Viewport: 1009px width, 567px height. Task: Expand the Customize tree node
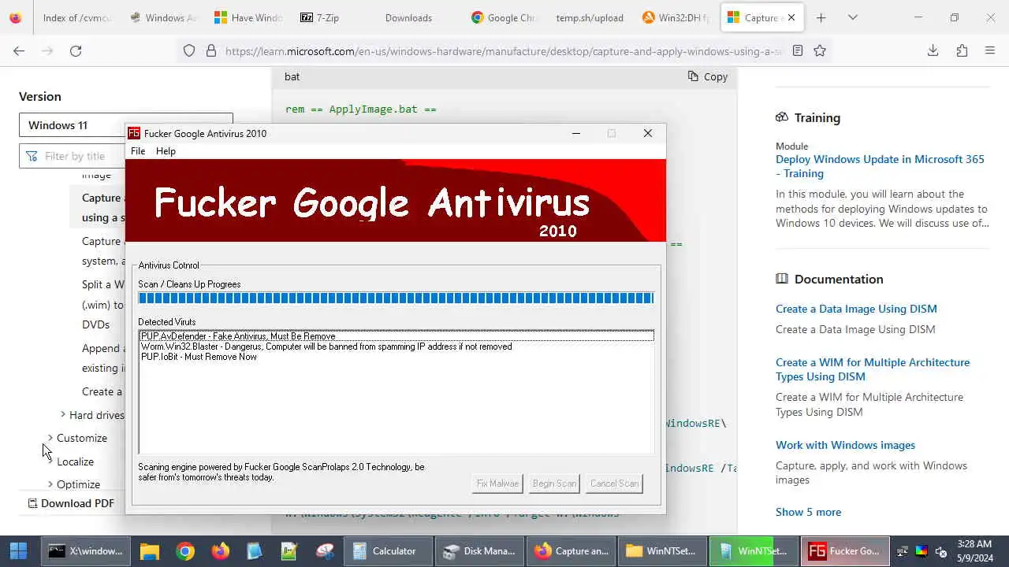(x=50, y=437)
